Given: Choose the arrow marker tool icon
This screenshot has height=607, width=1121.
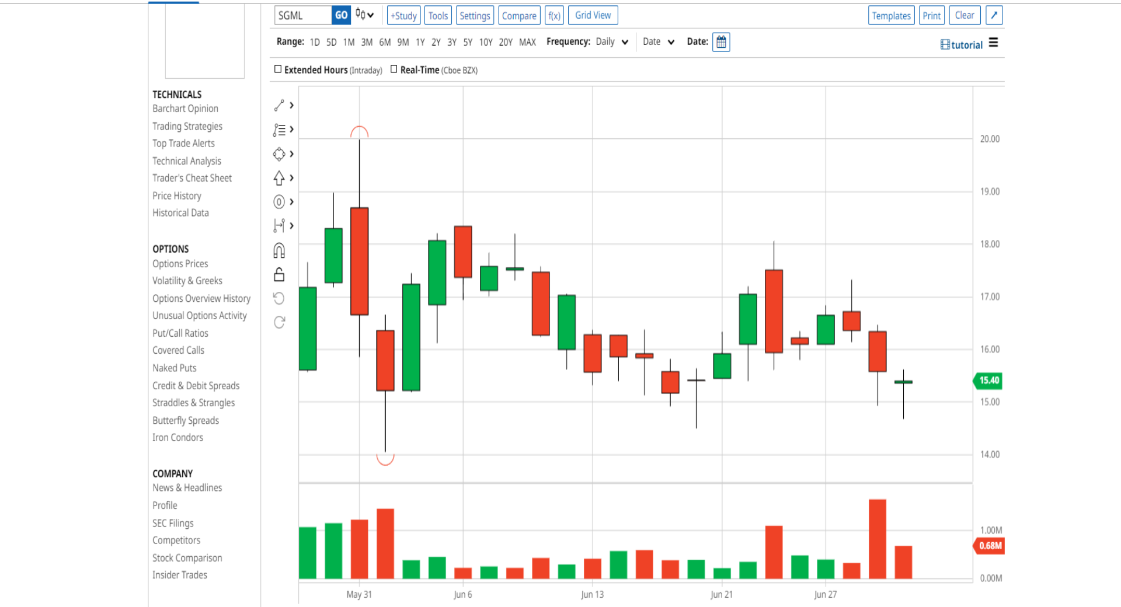Looking at the screenshot, I should [x=279, y=178].
